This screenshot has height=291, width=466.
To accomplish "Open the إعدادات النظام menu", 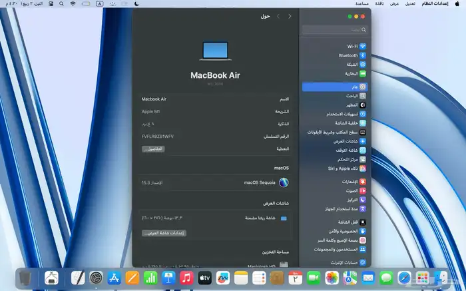I will point(435,3).
